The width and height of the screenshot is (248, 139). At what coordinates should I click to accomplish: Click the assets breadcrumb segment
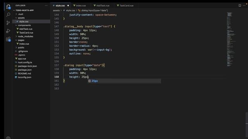[56, 10]
